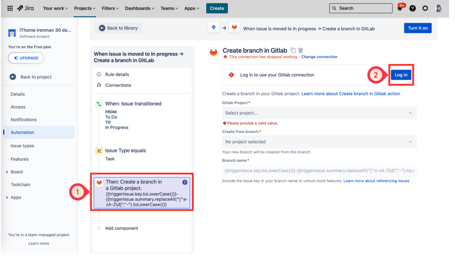Open the Your work dropdown menu
Image resolution: width=455 pixels, height=256 pixels.
[x=56, y=8]
